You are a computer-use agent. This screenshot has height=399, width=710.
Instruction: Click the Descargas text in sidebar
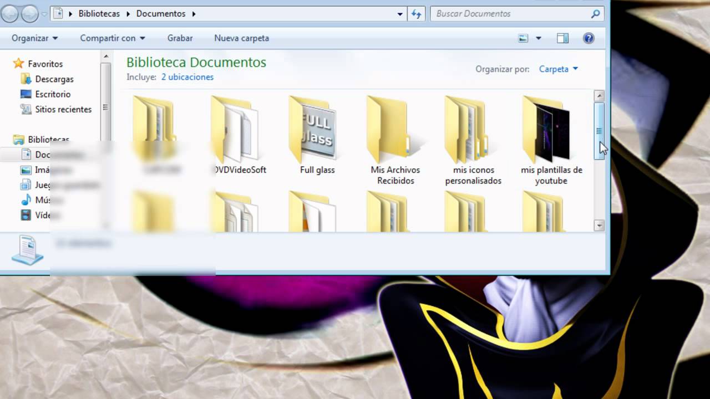tap(54, 79)
